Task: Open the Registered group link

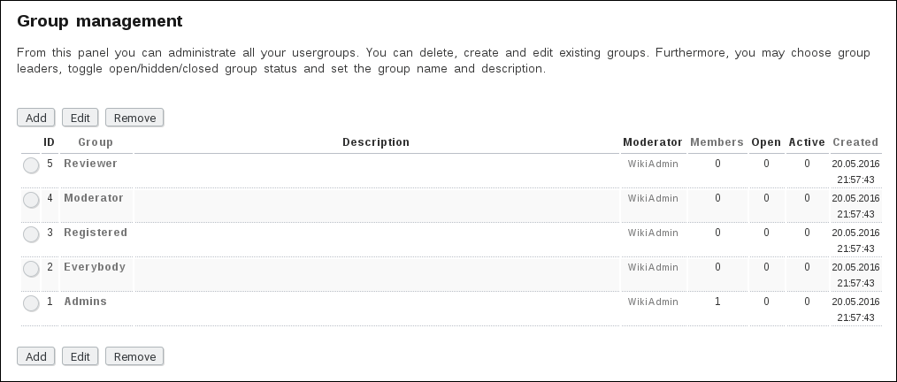Action: coord(96,233)
